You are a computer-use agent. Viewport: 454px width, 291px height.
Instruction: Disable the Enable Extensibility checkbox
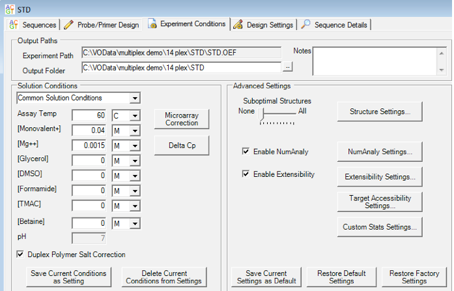(x=246, y=174)
